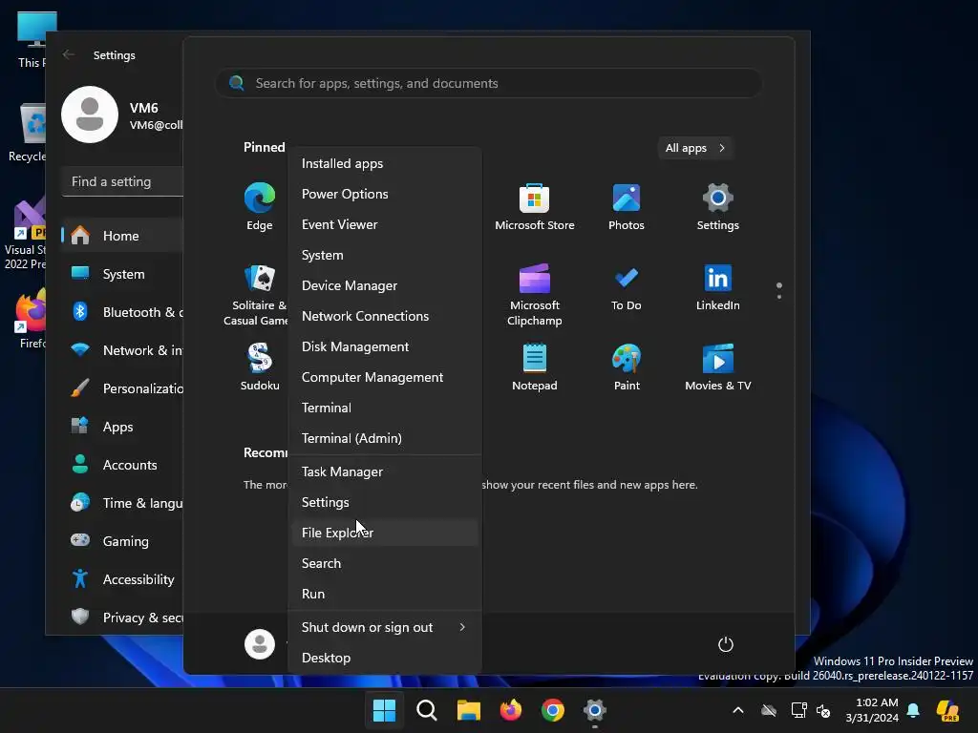Viewport: 978px width, 733px height.
Task: Click the Start menu power button
Action: pos(726,644)
